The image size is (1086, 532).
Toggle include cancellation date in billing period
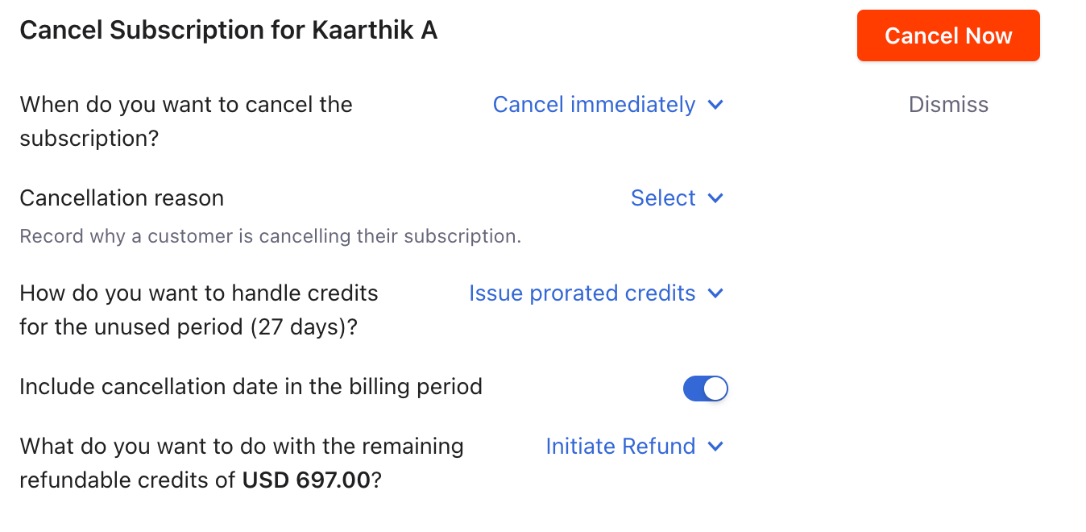705,389
